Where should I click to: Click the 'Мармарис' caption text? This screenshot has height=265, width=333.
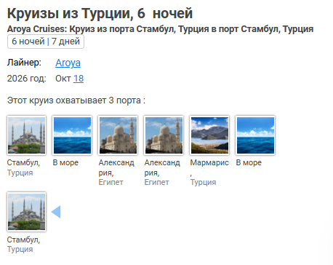pyautogui.click(x=209, y=162)
